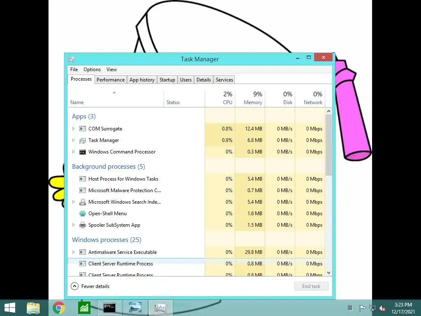Image resolution: width=421 pixels, height=316 pixels.
Task: Expand the Task Manager process group
Action: (x=73, y=140)
